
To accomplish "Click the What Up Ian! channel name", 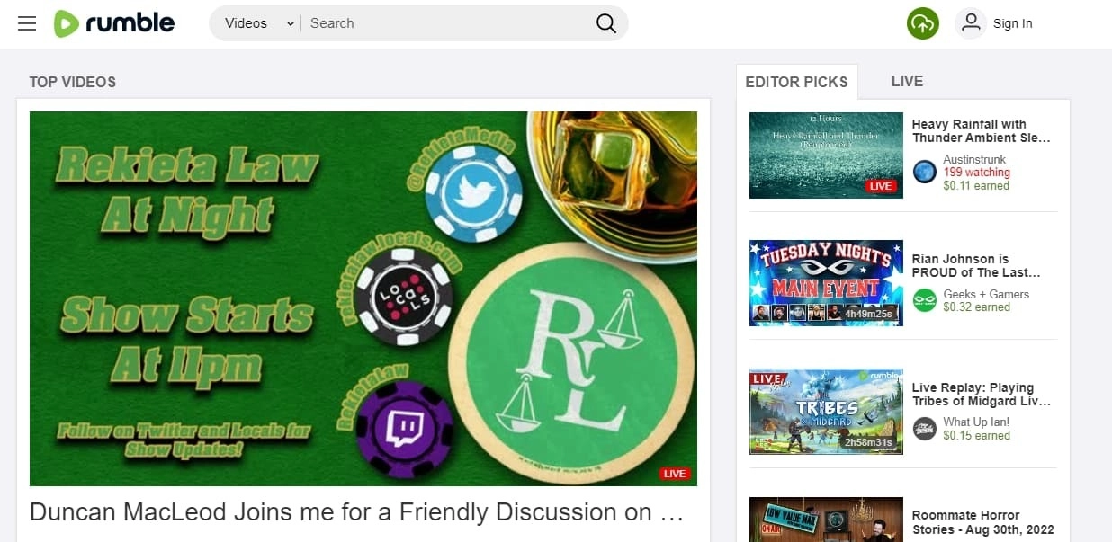I will pyautogui.click(x=976, y=422).
